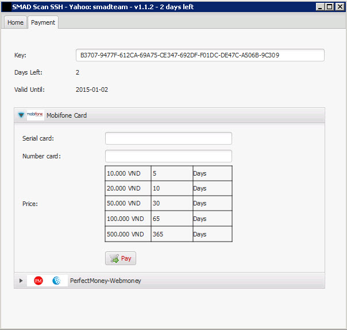Screen dimensions: 347x330
Task: Click the Days Left value 2
Action: (x=78, y=72)
